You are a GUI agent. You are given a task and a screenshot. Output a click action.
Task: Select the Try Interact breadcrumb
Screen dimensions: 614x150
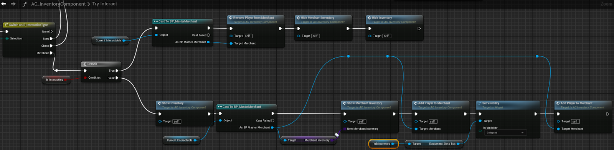(x=104, y=4)
